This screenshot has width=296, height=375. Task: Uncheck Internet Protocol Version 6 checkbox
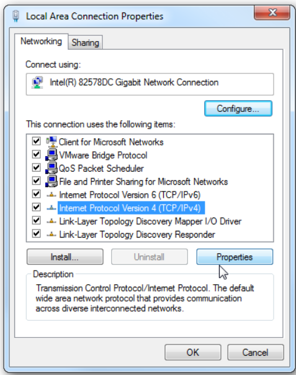36,193
